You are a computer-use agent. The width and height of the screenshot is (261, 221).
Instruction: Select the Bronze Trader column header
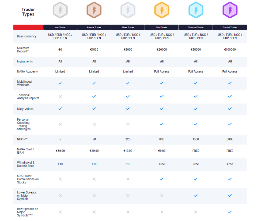pos(94,27)
